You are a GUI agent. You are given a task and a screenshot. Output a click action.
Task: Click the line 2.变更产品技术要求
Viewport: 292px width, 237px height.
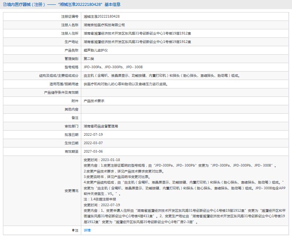(x=124, y=171)
